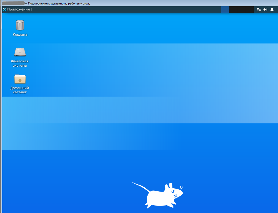Click empty panel area left of pager

click(x=125, y=9)
